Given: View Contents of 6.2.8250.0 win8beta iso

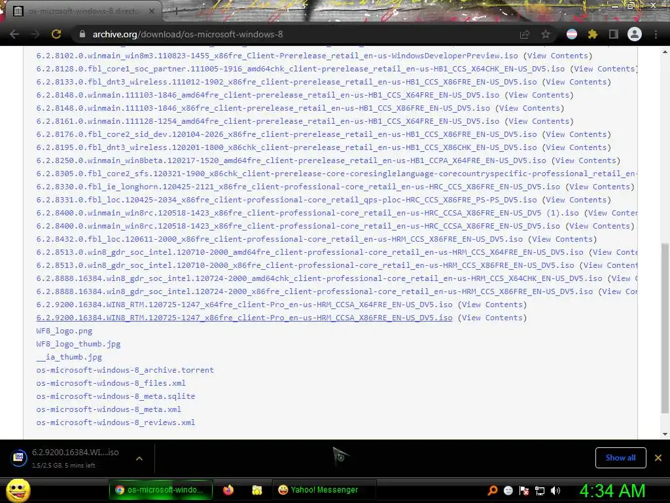Looking at the screenshot, I should coord(586,160).
